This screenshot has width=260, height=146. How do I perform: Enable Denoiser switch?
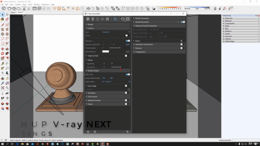(x=182, y=48)
